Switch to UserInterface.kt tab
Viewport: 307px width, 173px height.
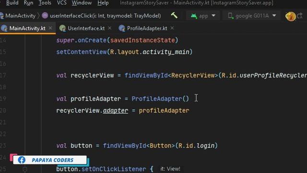click(86, 28)
